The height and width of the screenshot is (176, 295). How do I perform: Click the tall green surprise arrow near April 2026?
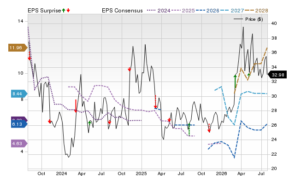click(235, 82)
